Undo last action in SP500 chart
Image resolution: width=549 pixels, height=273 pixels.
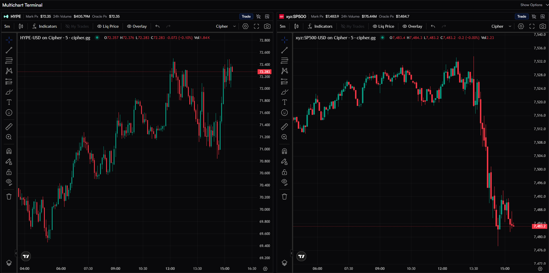(x=433, y=26)
